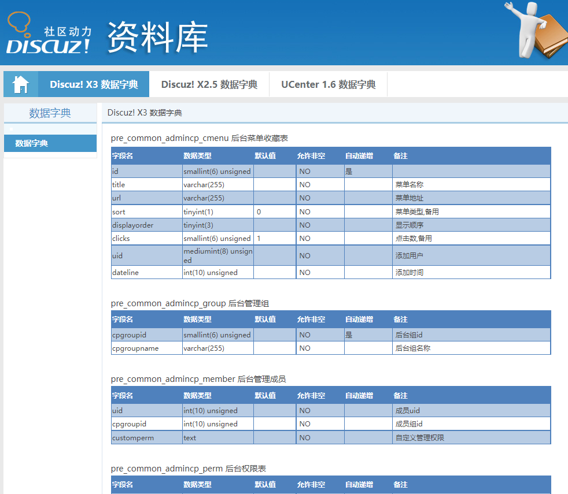Click the cpgroupid cell in group table
Screen dimensions: 568x494
coord(147,335)
